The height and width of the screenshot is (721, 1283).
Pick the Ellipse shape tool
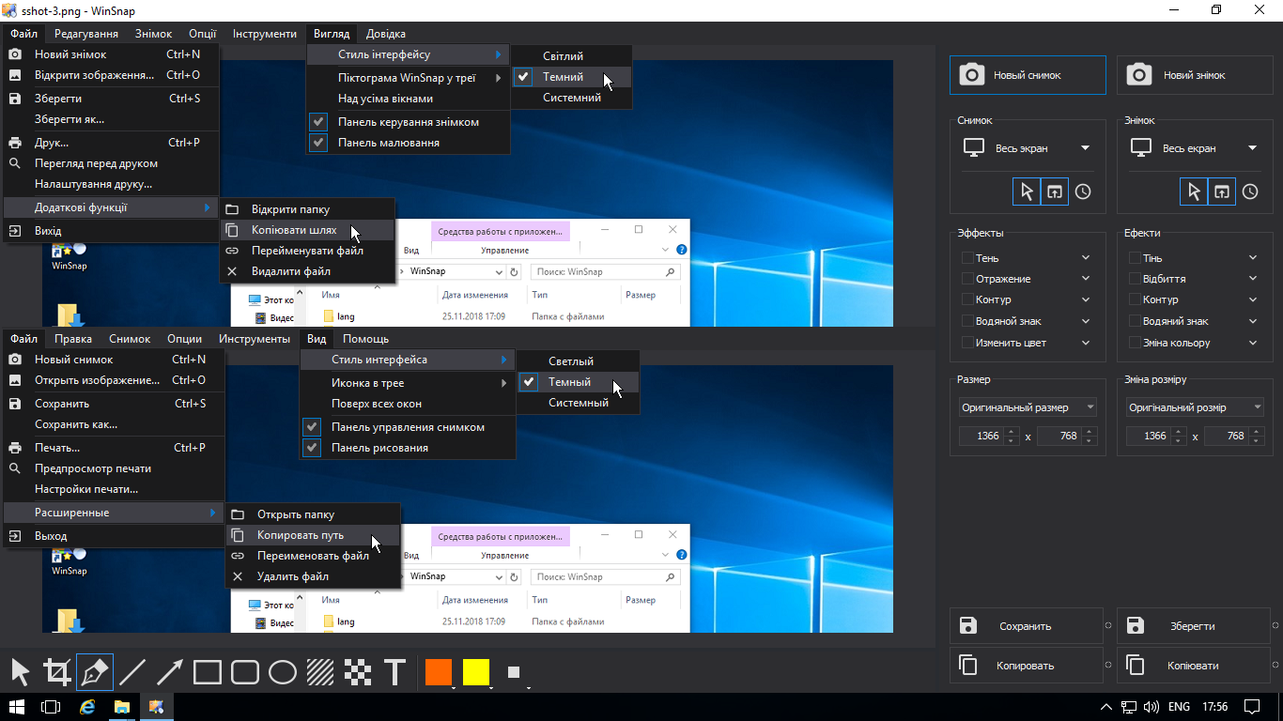coord(283,672)
